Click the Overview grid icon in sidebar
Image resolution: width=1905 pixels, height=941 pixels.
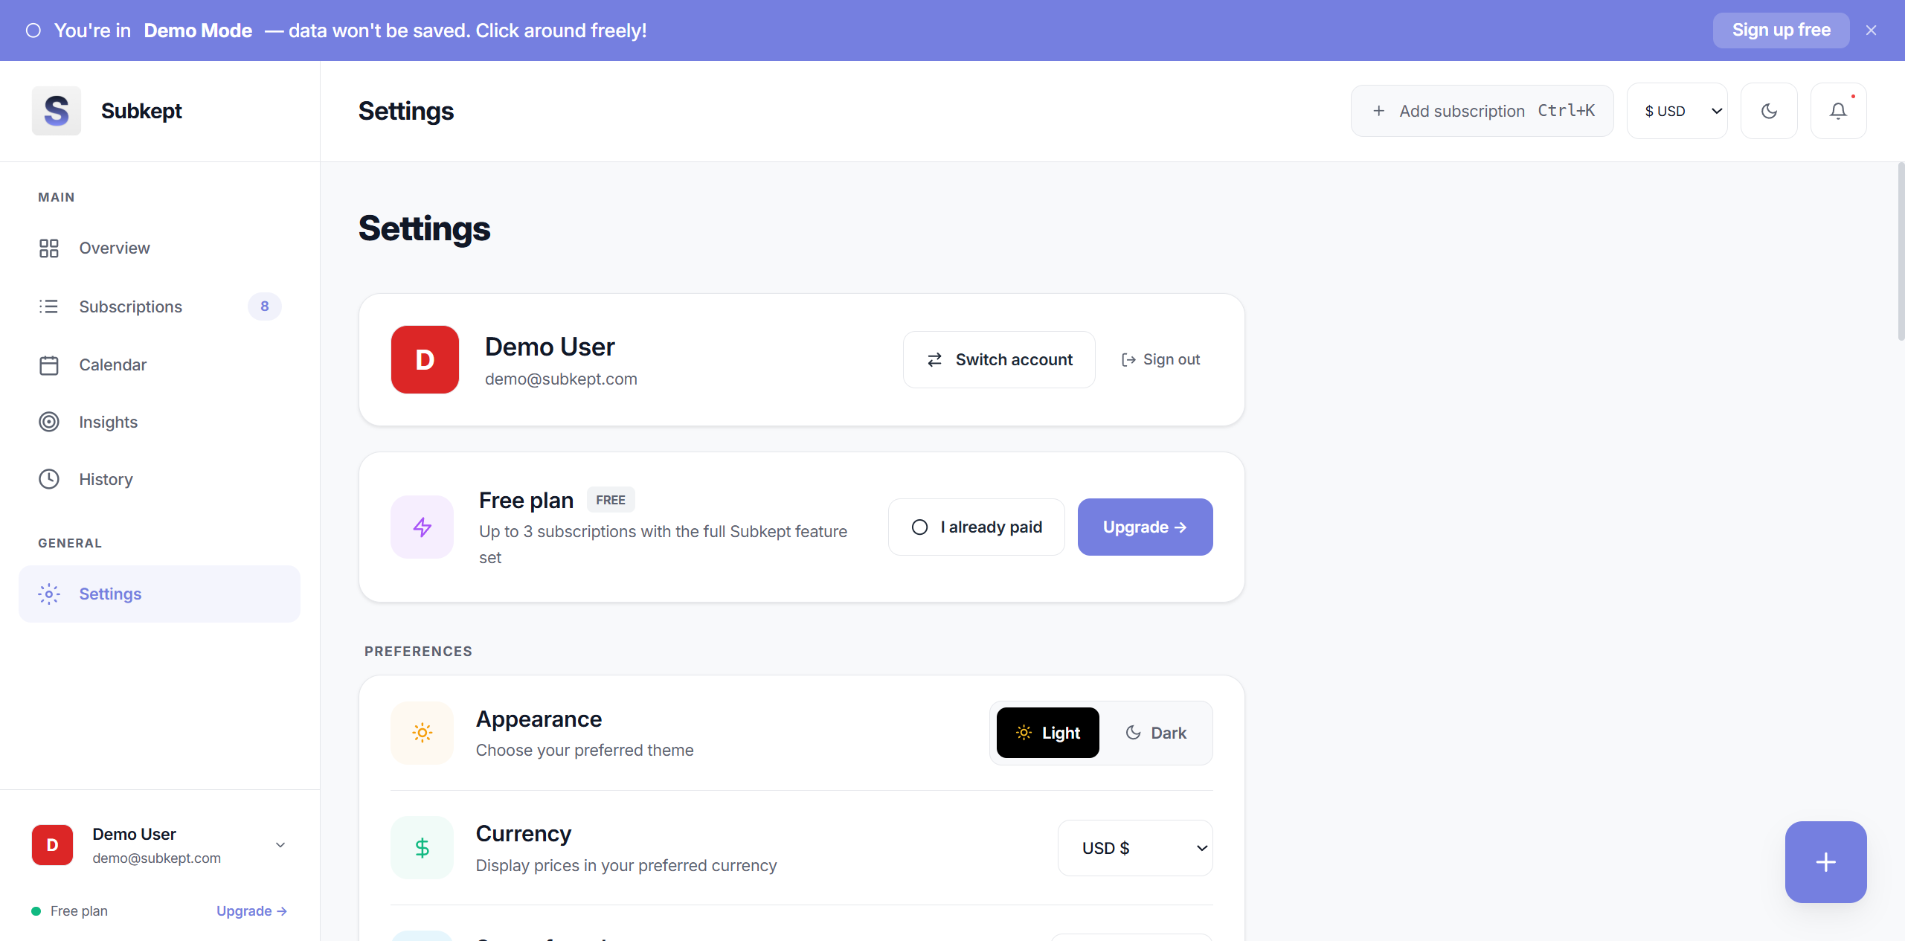click(49, 248)
